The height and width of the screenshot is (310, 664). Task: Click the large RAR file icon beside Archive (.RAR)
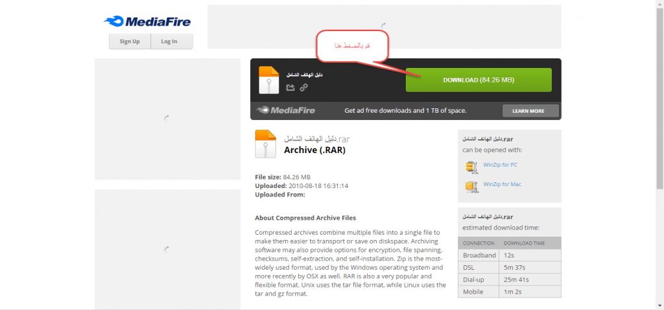click(x=265, y=144)
